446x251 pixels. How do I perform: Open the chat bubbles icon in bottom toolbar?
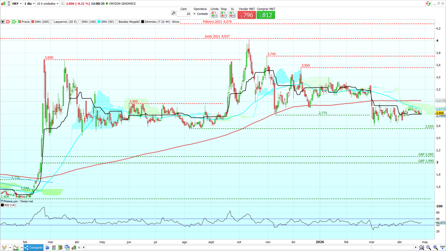(x=47, y=248)
